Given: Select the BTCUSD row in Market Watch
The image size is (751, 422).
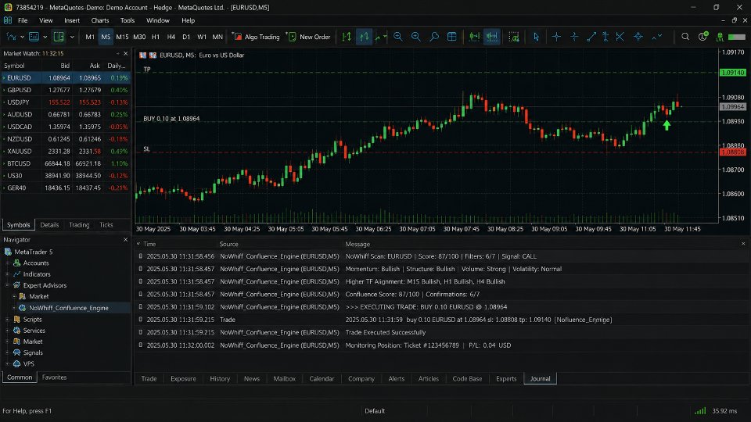Looking at the screenshot, I should click(x=66, y=163).
